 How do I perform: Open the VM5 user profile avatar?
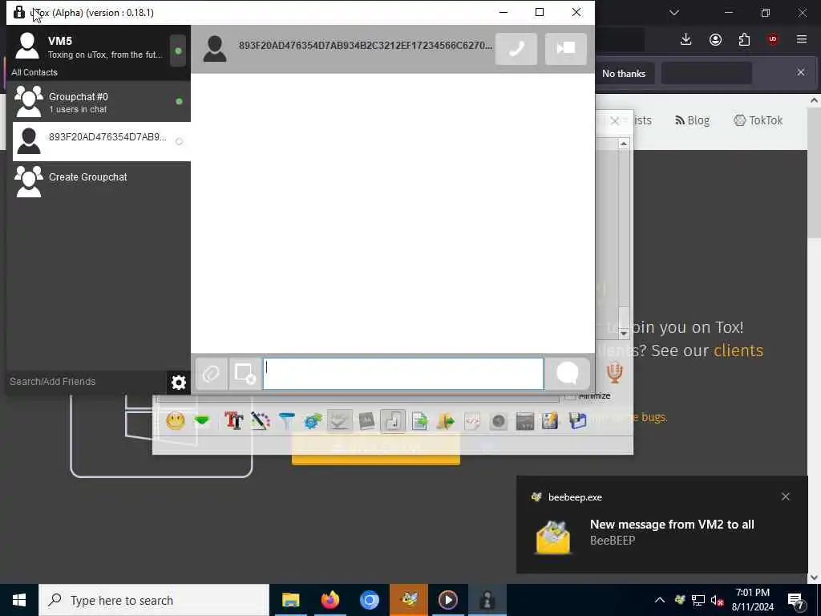tap(27, 46)
